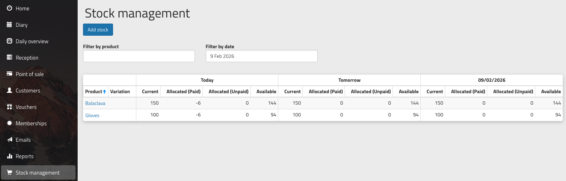Open the Point of sale menu item
This screenshot has width=566, height=181.
[x=30, y=74]
